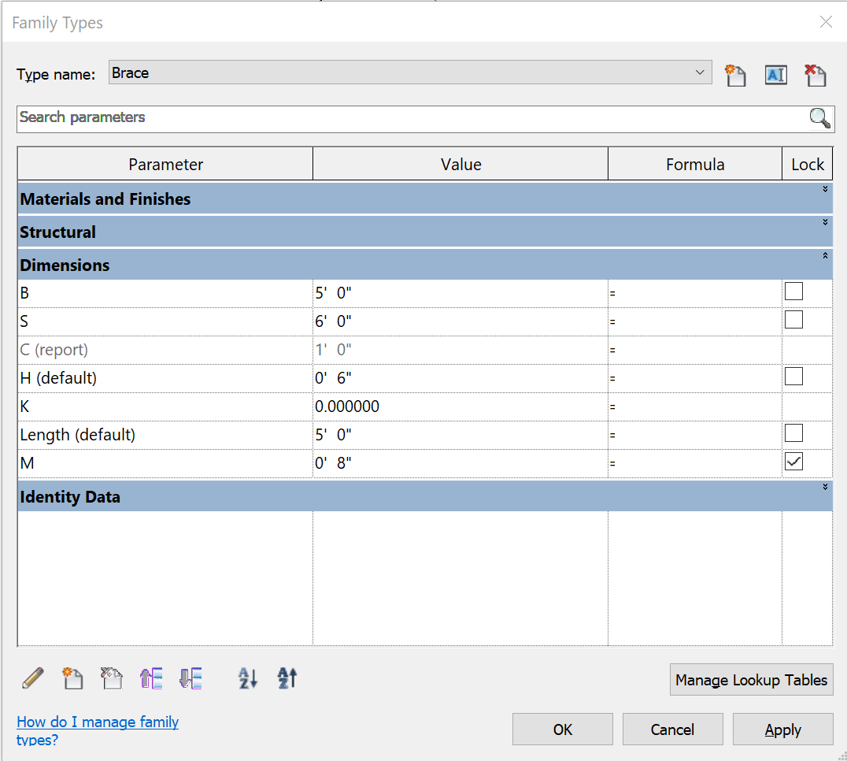Select the M value 0' 8"

coord(460,463)
